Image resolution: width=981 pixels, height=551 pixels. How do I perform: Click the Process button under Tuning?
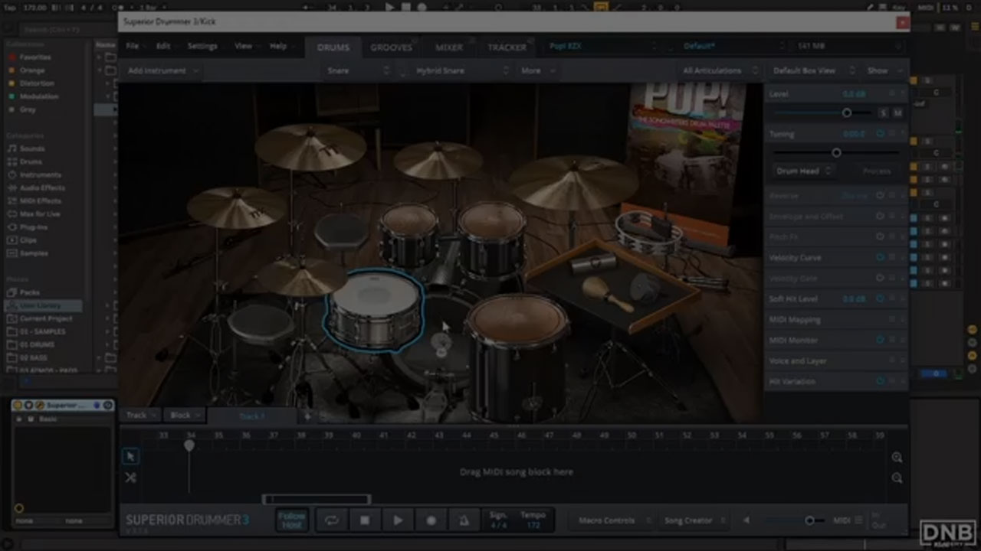pyautogui.click(x=877, y=171)
